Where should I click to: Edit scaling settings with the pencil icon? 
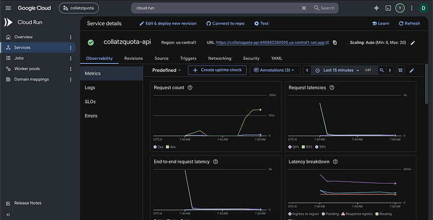[x=412, y=43]
